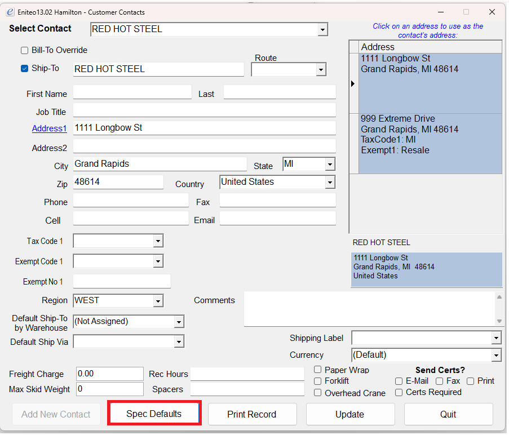Check the E-Mail send certs option

[399, 381]
